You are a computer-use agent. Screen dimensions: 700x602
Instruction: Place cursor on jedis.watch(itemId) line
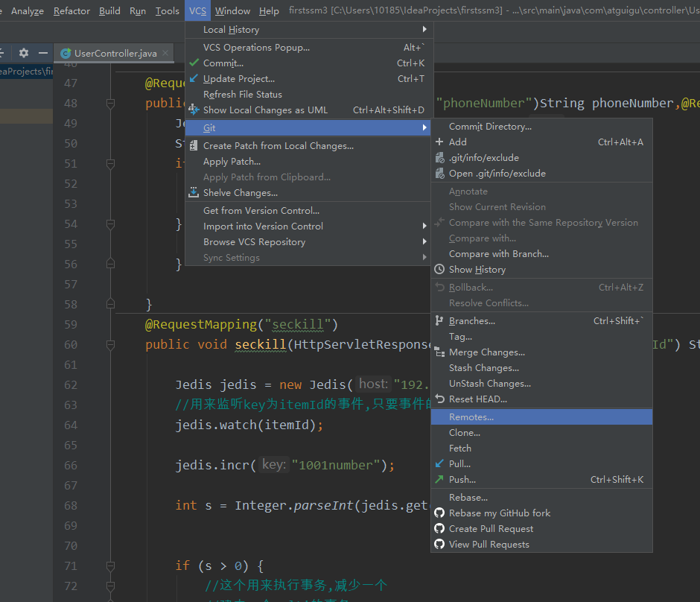click(x=249, y=425)
